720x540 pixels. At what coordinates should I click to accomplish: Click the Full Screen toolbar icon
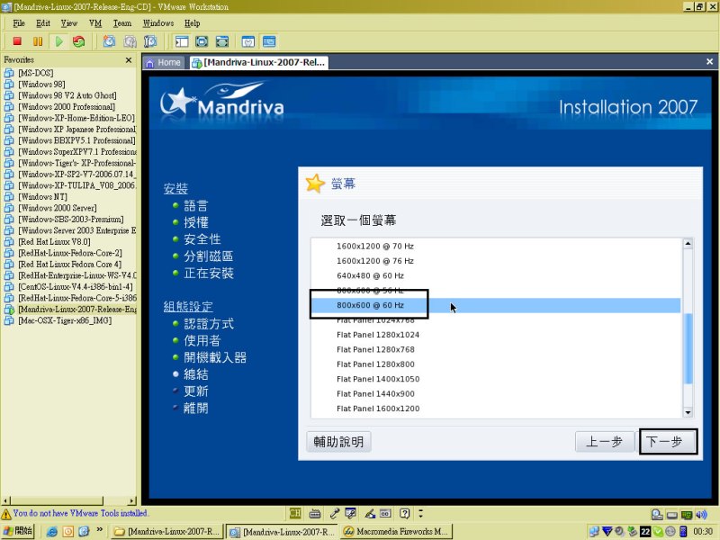(202, 41)
